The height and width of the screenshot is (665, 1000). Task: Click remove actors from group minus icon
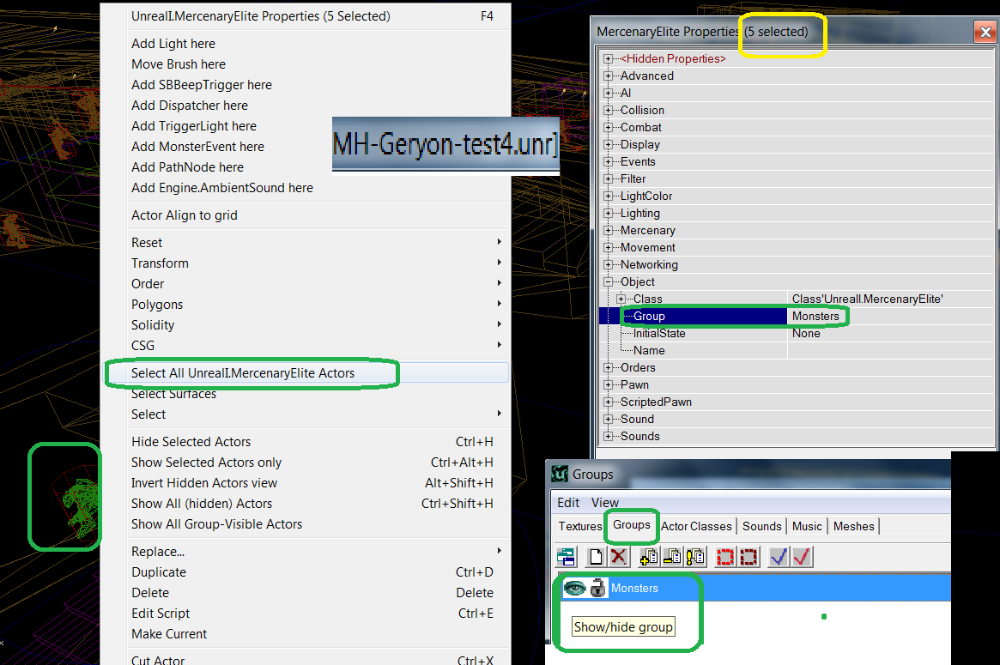coord(671,557)
